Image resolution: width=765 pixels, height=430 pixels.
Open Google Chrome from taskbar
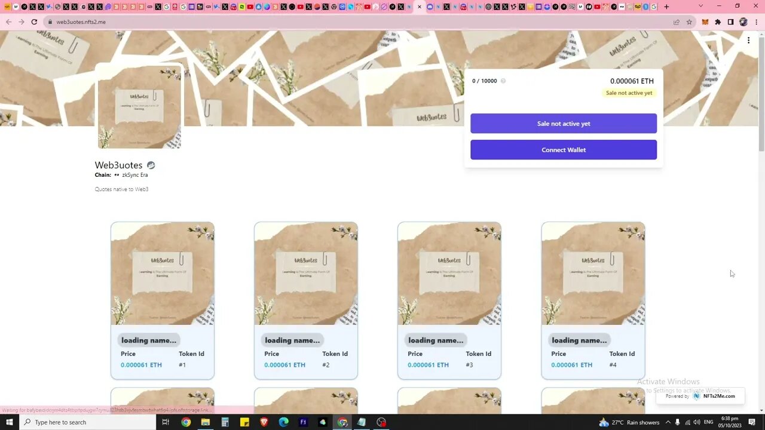(186, 422)
